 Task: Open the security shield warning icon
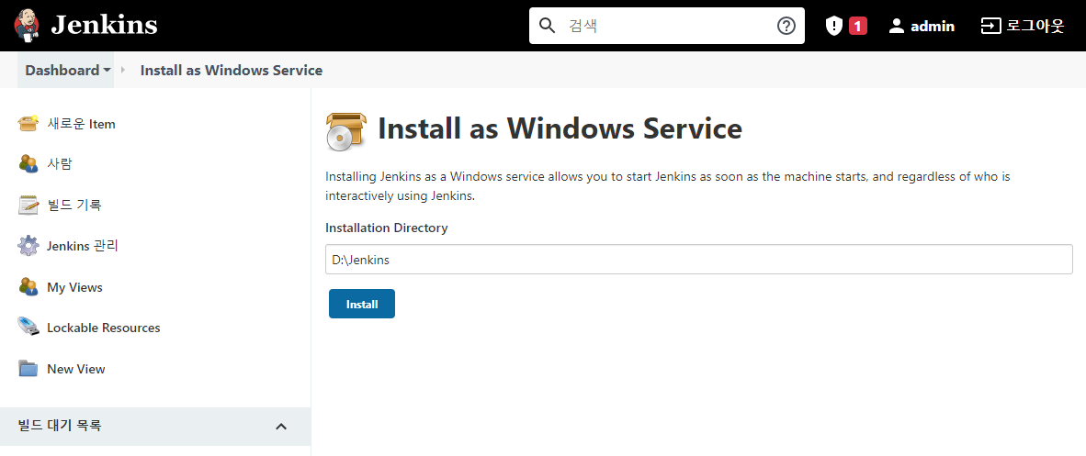point(834,27)
